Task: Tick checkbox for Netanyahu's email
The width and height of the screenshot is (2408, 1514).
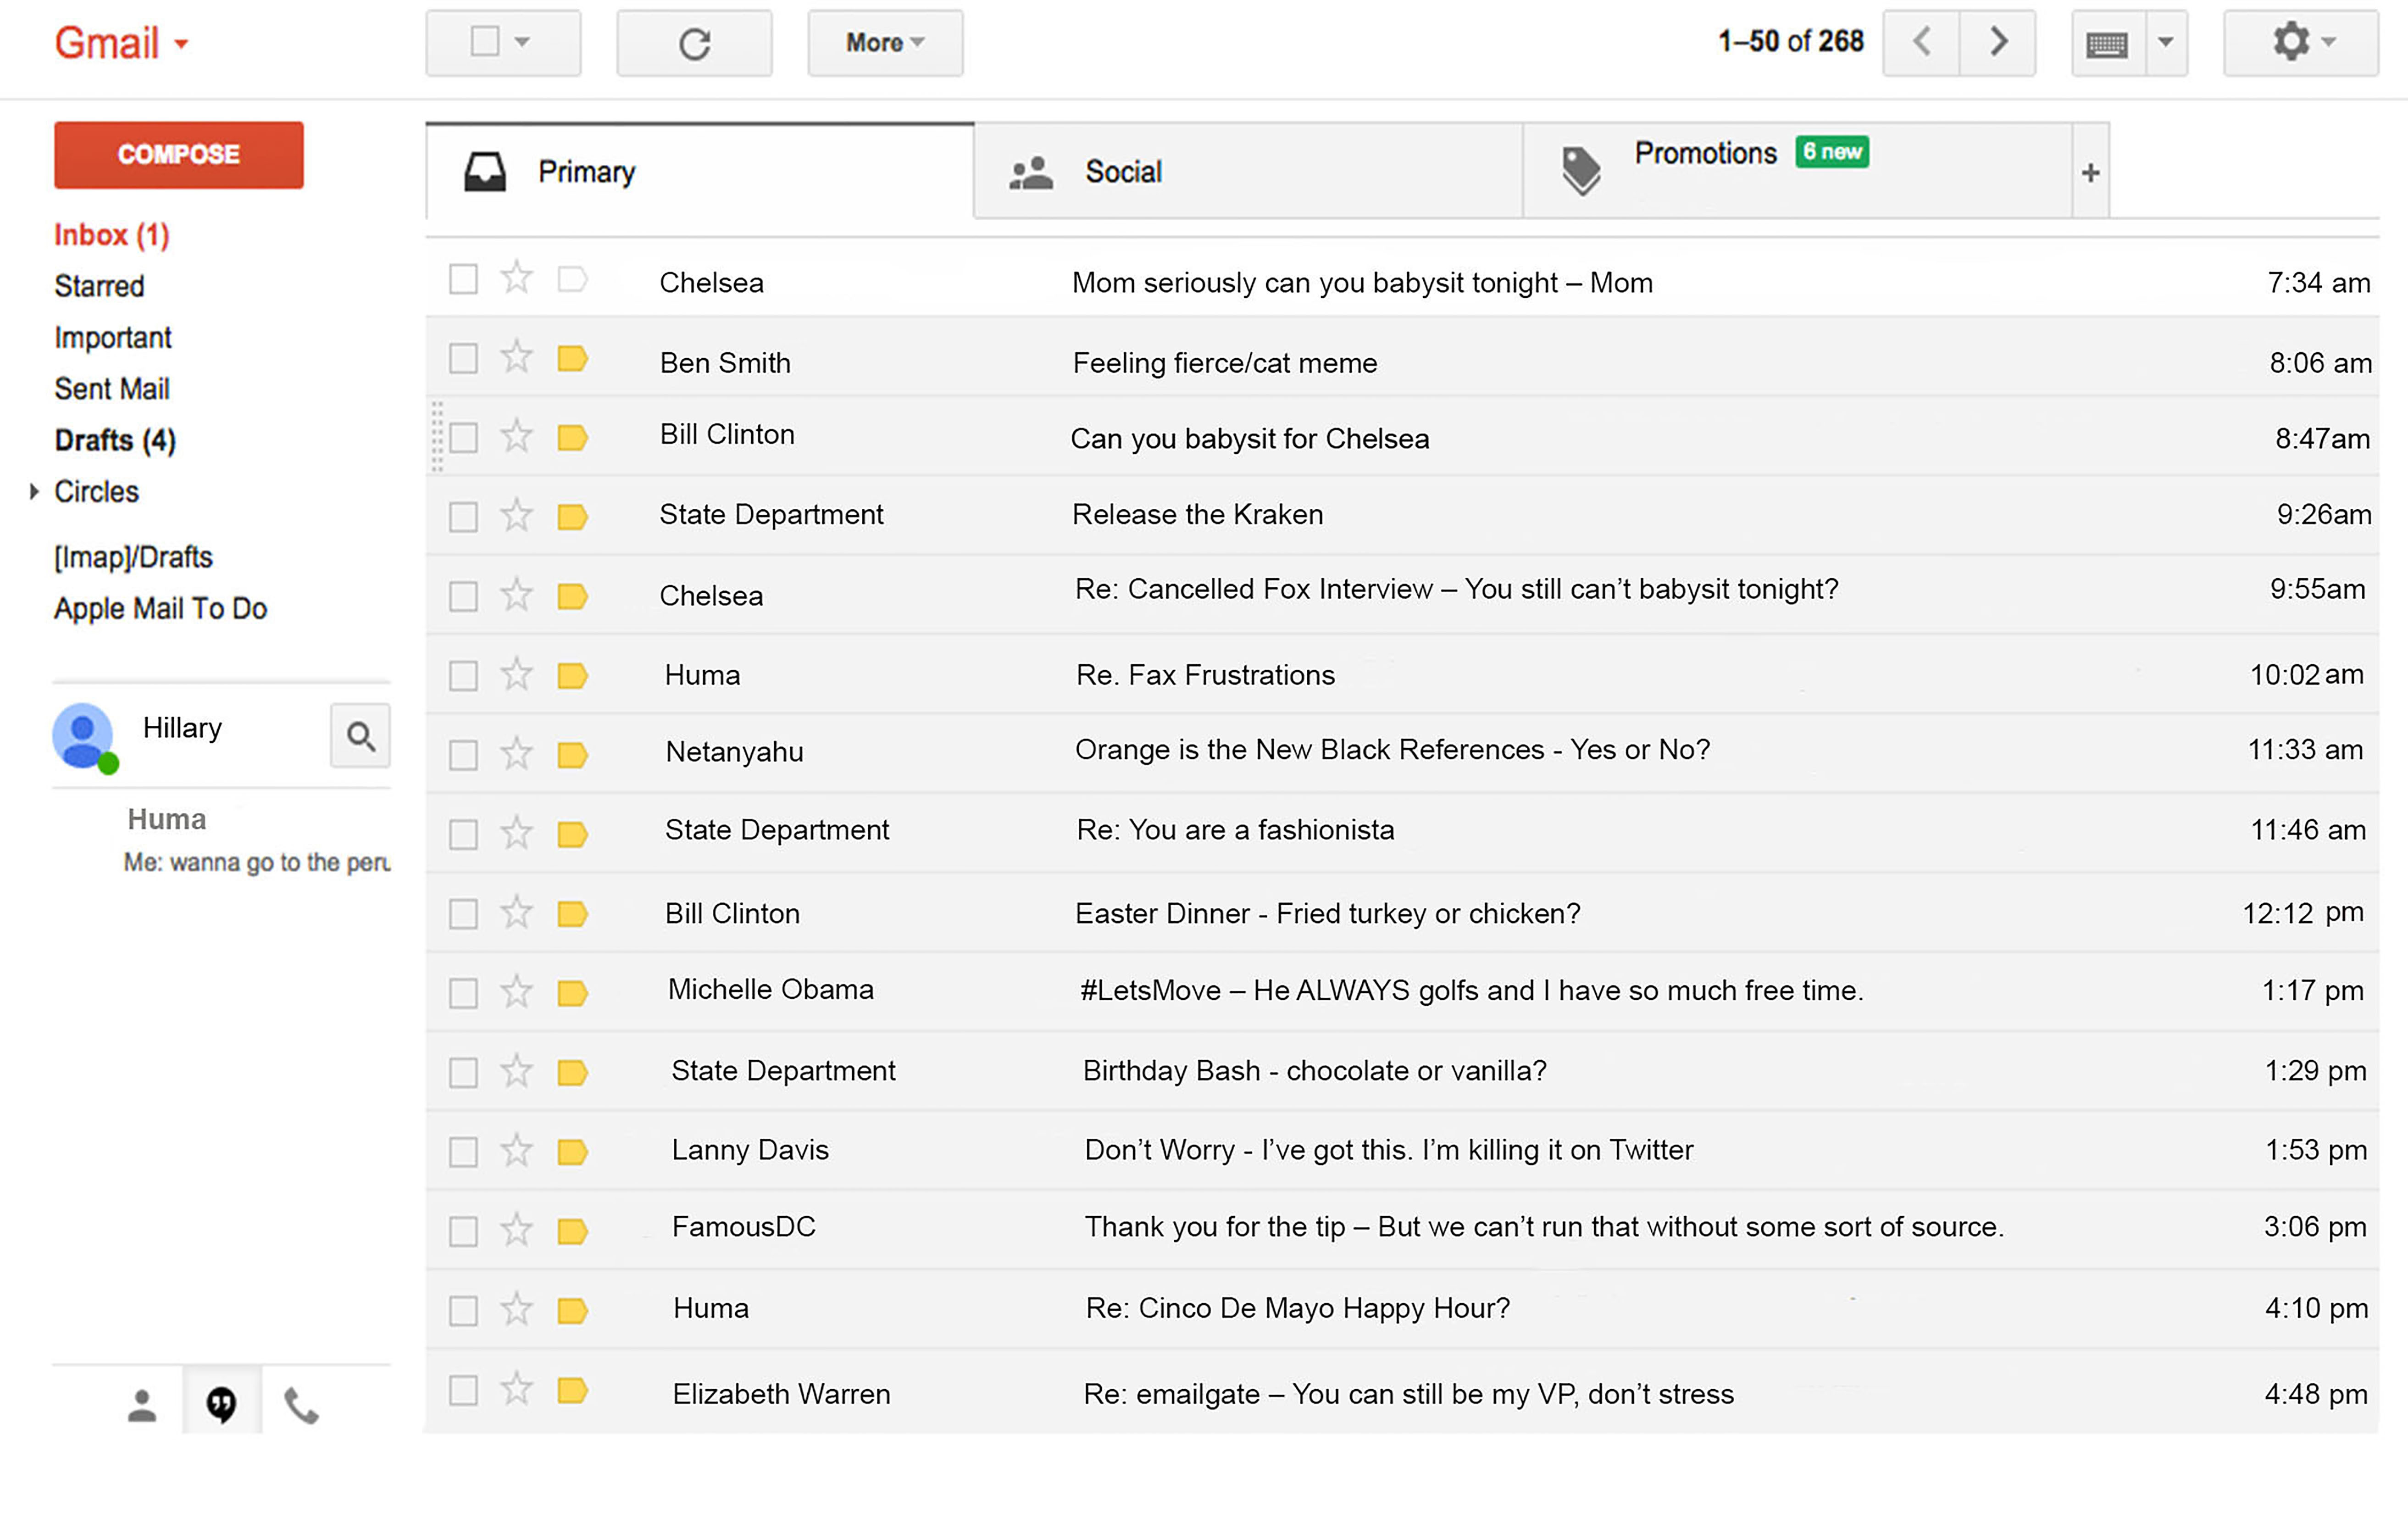Action: tap(463, 754)
